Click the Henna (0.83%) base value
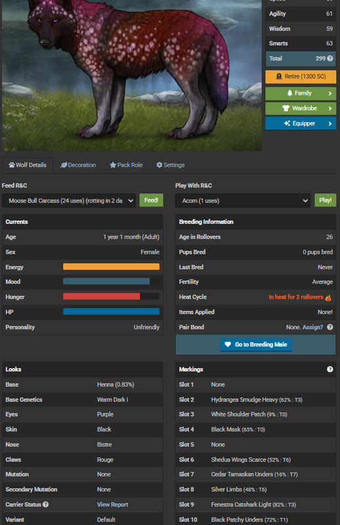Screen dimensions: 340x525 point(116,385)
